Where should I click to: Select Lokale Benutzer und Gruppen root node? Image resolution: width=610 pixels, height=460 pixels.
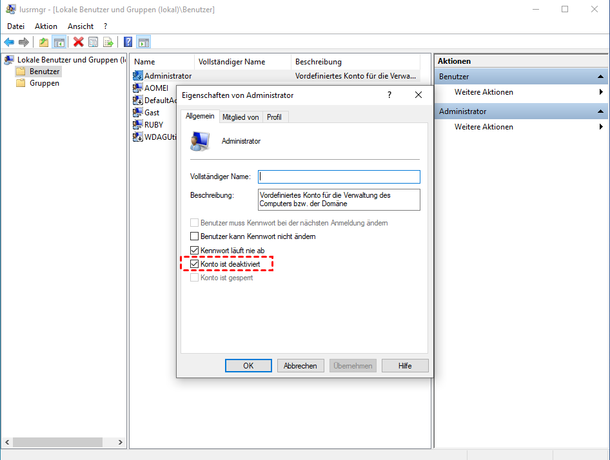[72, 60]
